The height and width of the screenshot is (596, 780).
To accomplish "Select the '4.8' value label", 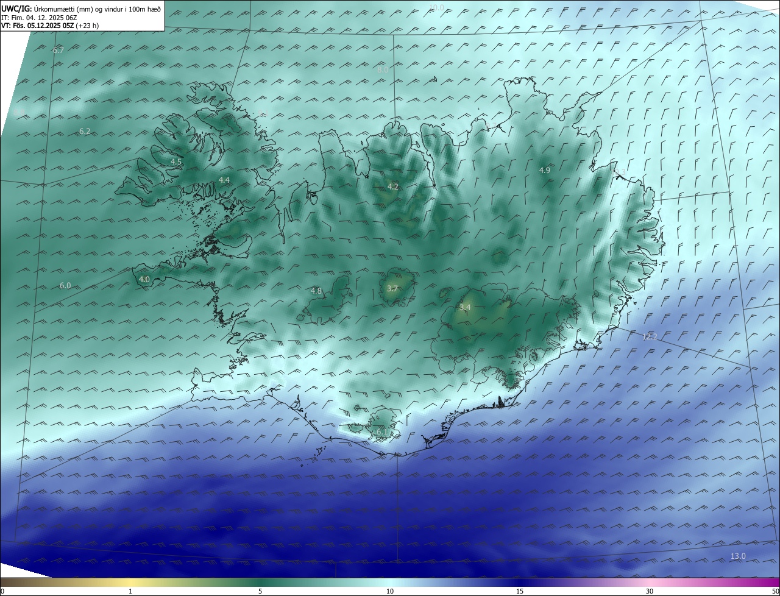I will tap(316, 291).
